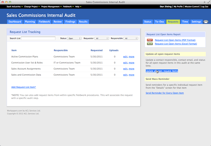Click the fullscreen arrows icon in title bar
Image resolution: width=211 pixels, height=146 pixels.
click(209, 2)
